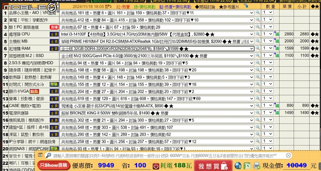This screenshot has width=321, height=171.
Task: Open the RAM dropdown showing 金士頓 32GB DDR4-3200
Action: (157, 48)
